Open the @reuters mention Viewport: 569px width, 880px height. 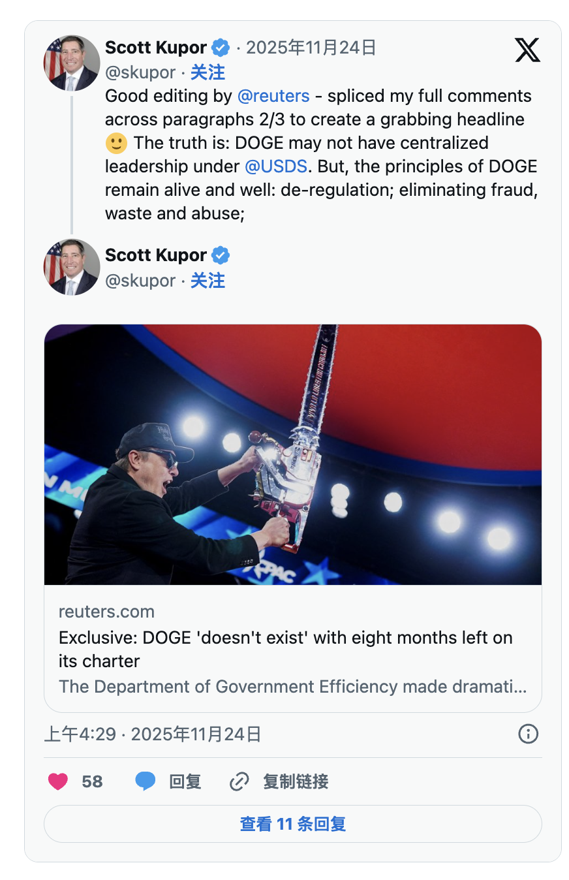[x=273, y=96]
